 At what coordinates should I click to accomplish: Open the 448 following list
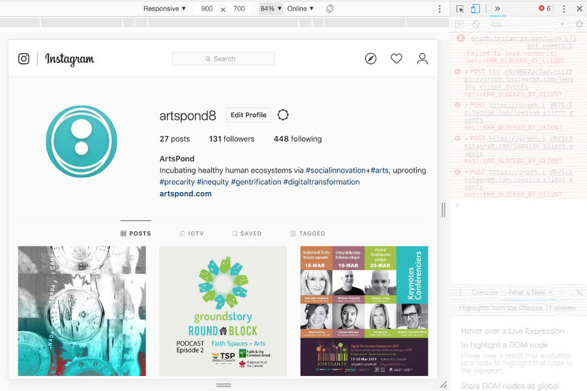tap(297, 139)
